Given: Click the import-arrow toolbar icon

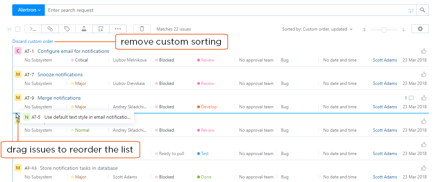Looking at the screenshot, I should click(101, 29).
